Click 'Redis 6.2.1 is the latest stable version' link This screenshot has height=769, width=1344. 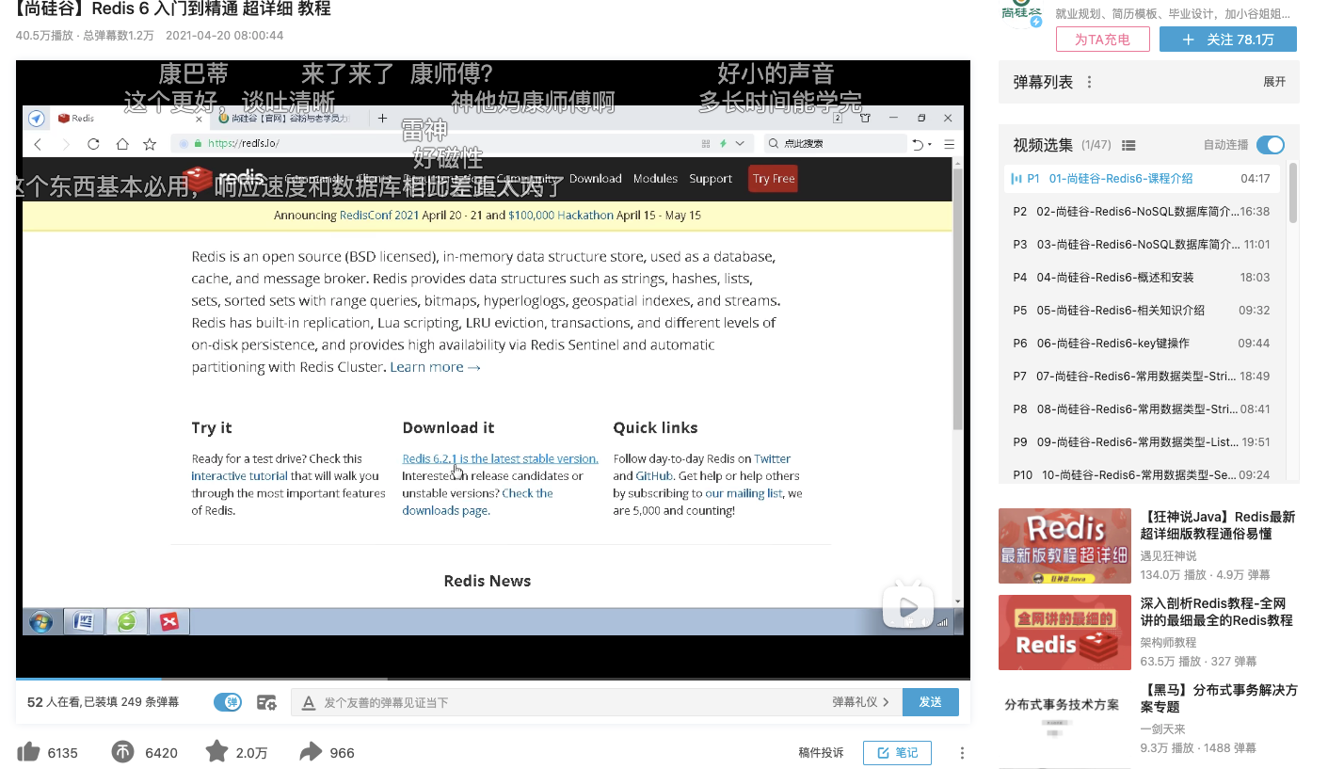coord(500,458)
